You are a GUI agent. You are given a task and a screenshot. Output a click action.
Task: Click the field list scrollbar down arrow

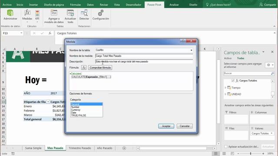(x=273, y=97)
